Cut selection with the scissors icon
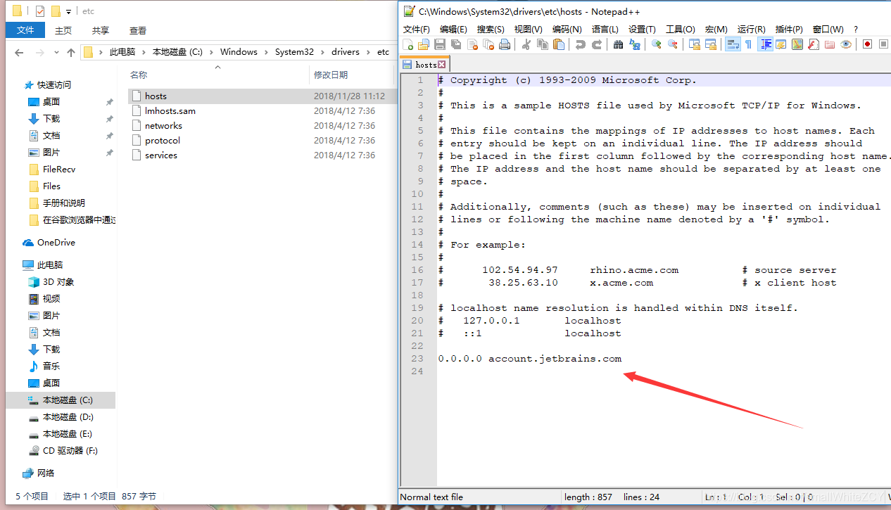This screenshot has width=891, height=510. (x=526, y=44)
